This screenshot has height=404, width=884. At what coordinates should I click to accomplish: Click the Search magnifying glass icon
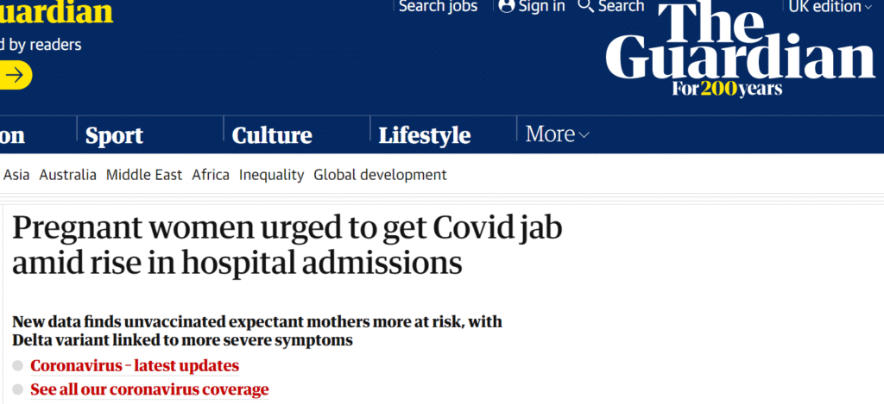[586, 7]
